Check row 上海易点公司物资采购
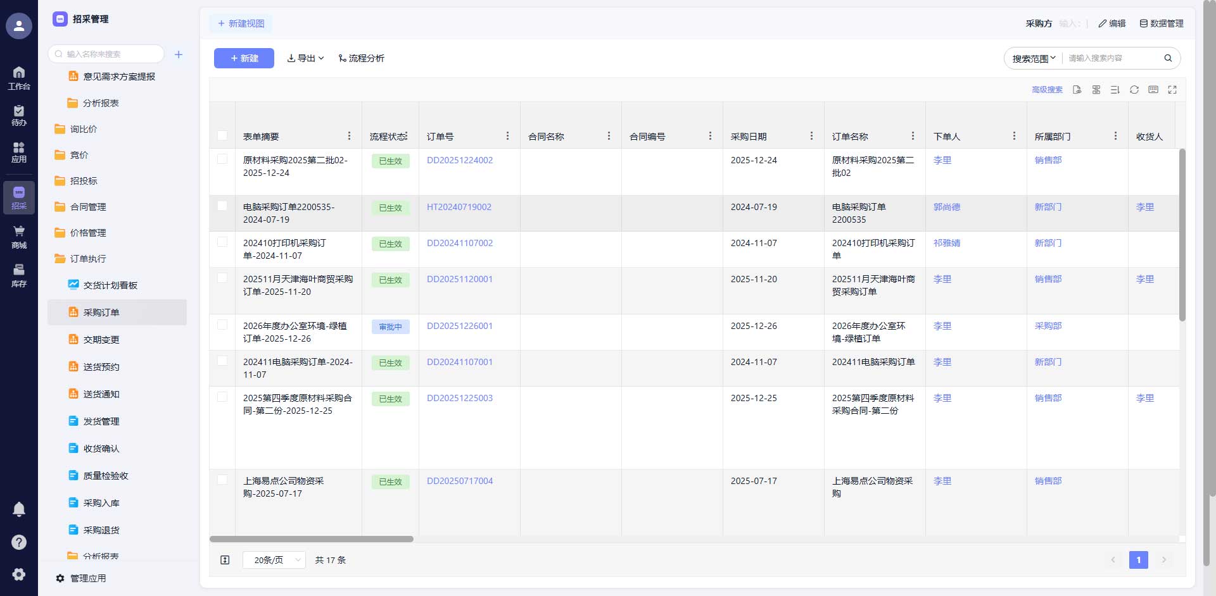This screenshot has width=1216, height=596. pyautogui.click(x=222, y=480)
